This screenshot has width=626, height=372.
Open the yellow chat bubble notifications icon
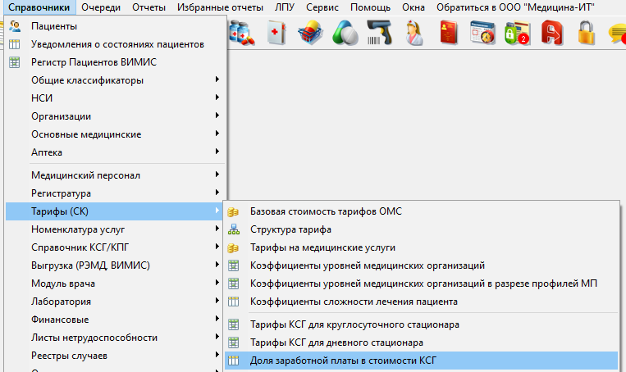(617, 34)
